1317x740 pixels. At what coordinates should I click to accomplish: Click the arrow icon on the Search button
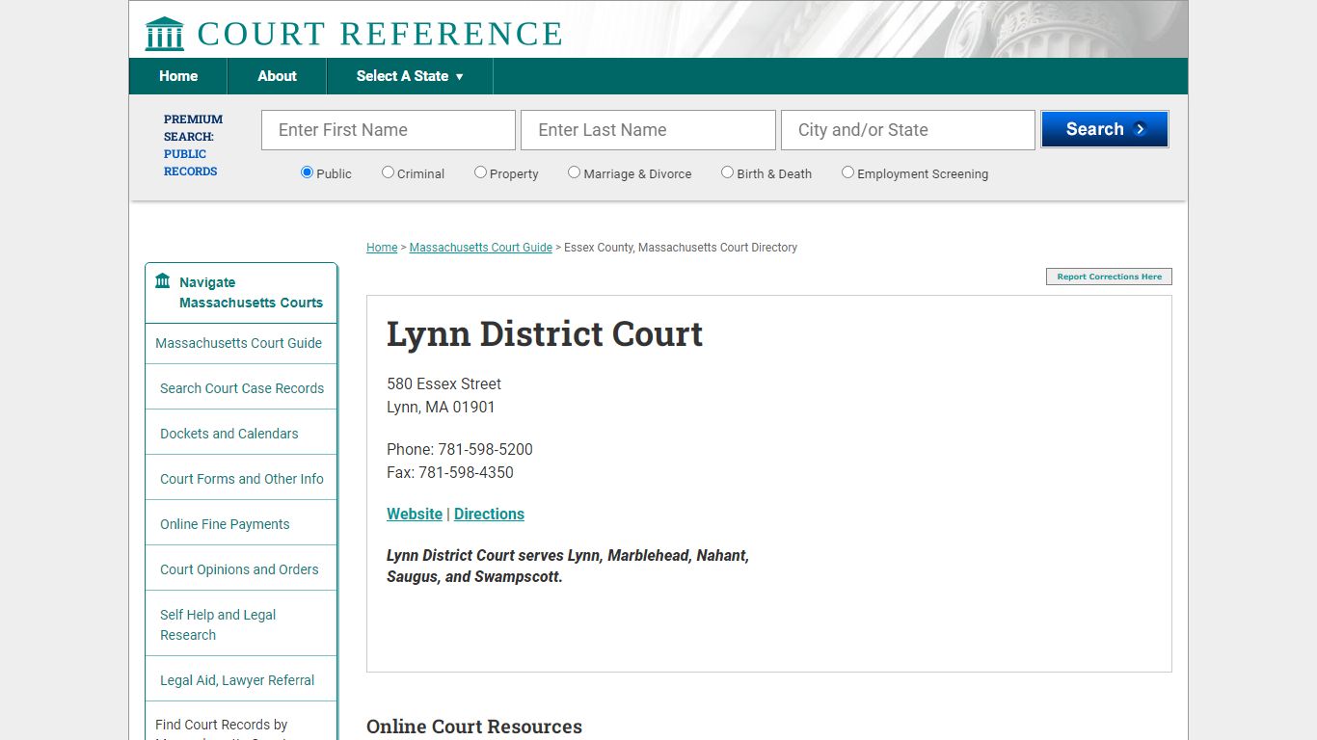click(x=1141, y=129)
